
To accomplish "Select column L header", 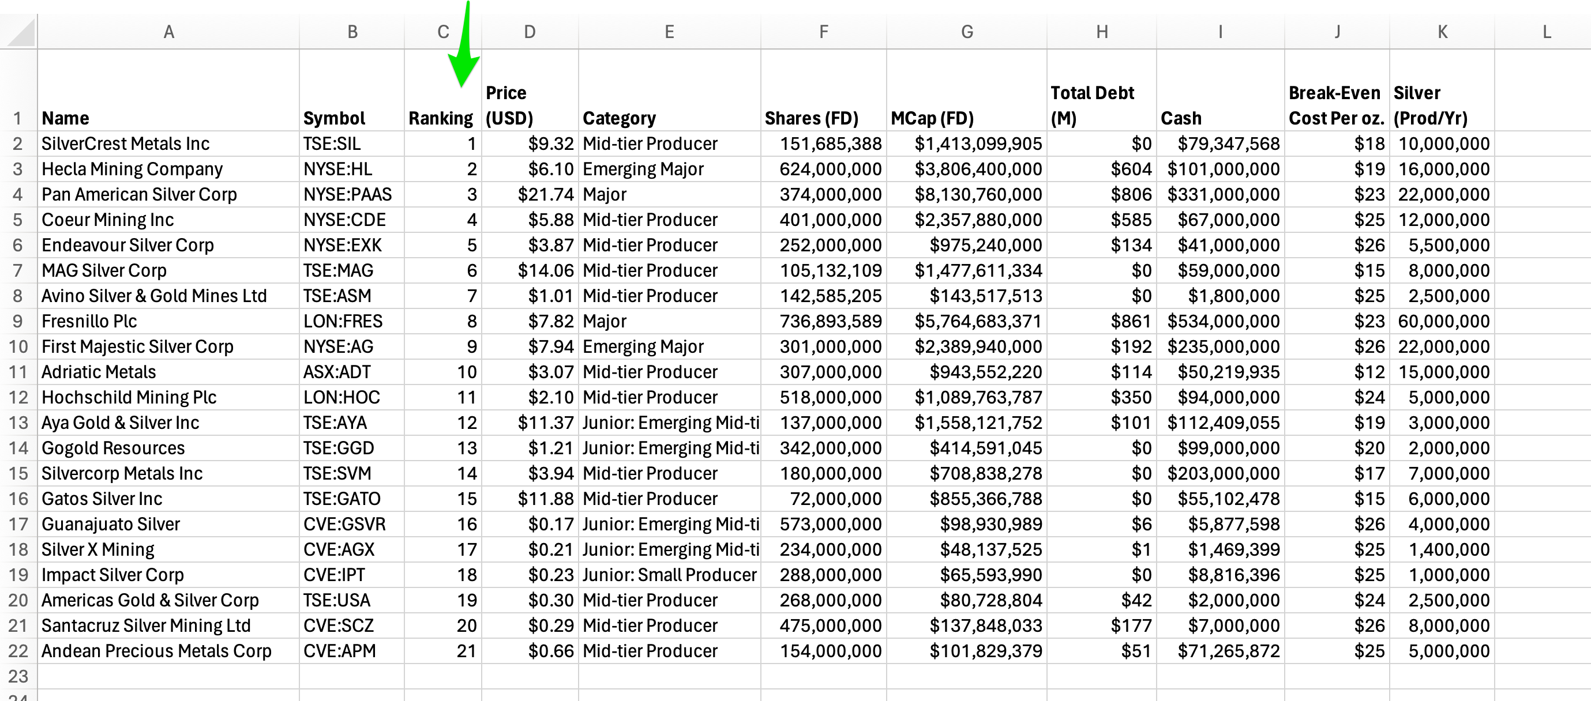I will tap(1547, 32).
